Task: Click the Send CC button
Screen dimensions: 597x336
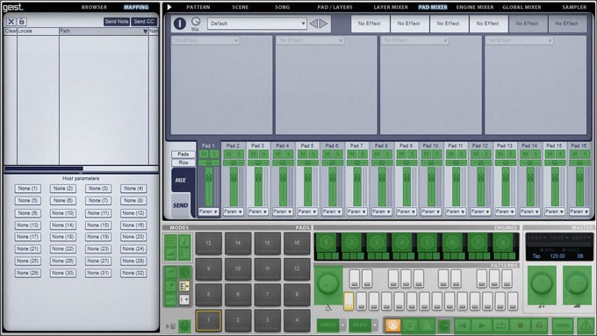Action: (144, 22)
